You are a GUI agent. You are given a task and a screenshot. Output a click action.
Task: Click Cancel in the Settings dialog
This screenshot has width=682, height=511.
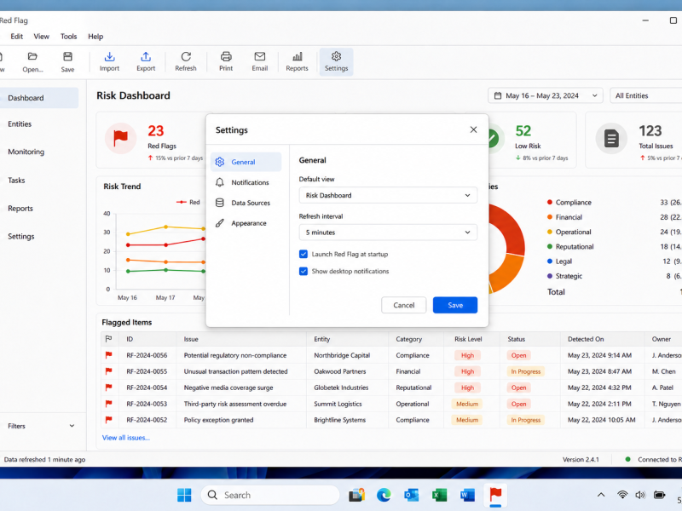pos(403,305)
